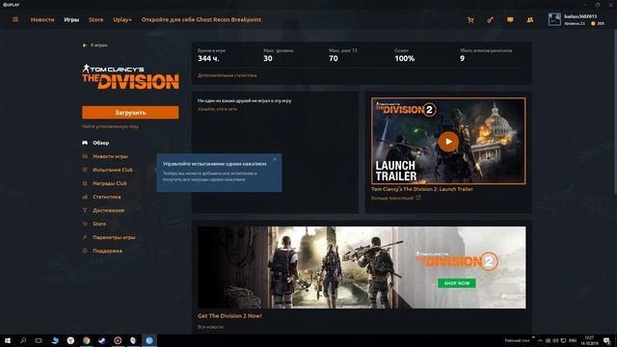Open the Windows Start menu

8,340
